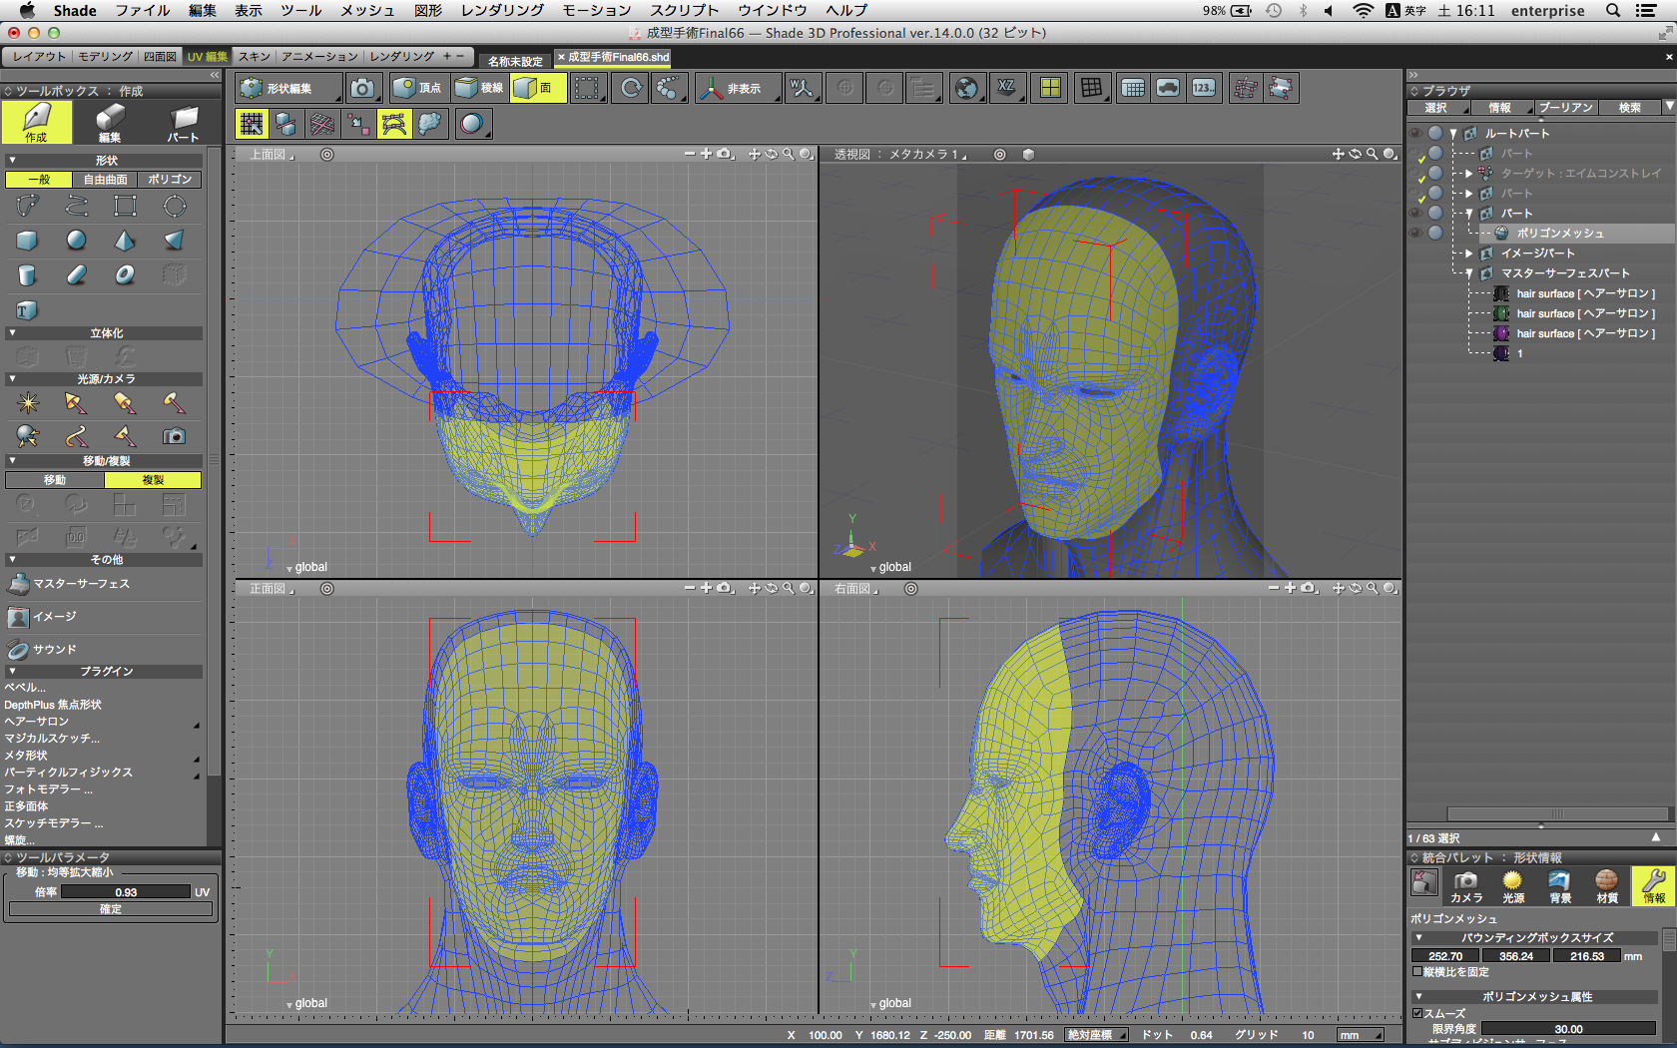
Task: Open the 光源 (light) palette icon
Action: pyautogui.click(x=1512, y=885)
